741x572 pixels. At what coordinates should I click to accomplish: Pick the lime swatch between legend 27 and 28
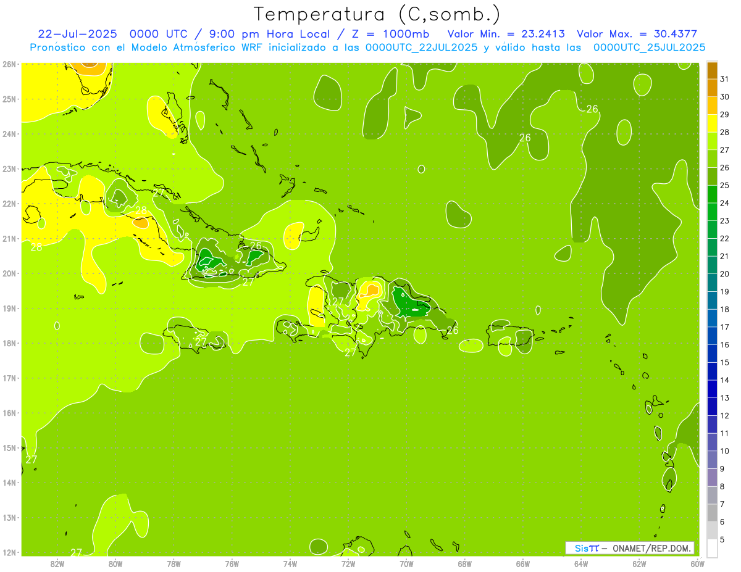pyautogui.click(x=712, y=141)
